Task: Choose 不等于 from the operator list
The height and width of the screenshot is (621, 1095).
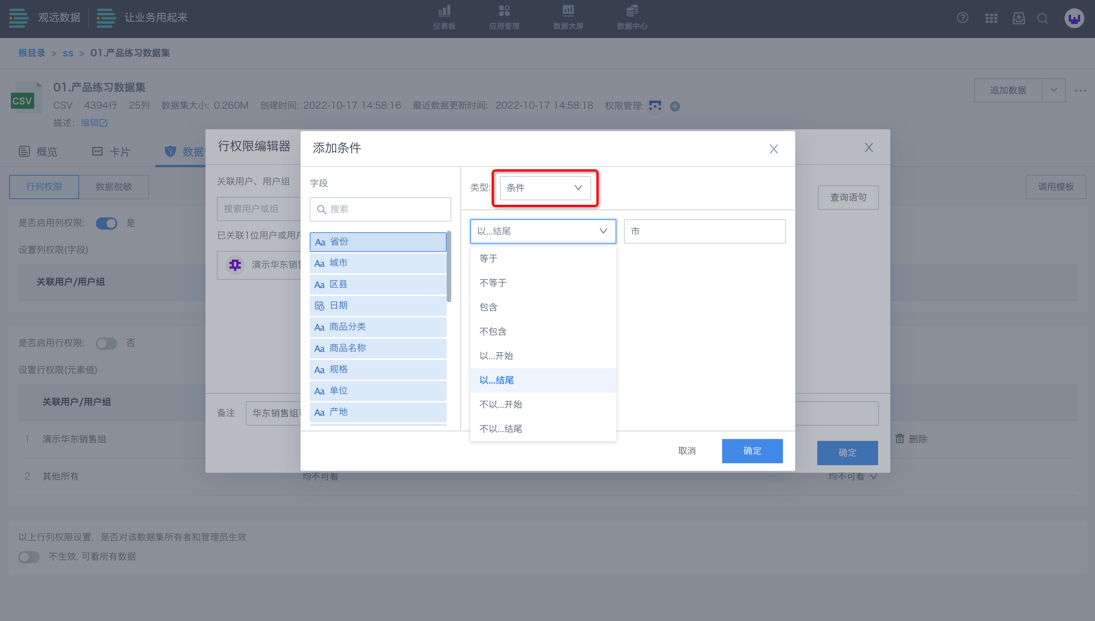Action: [x=543, y=283]
